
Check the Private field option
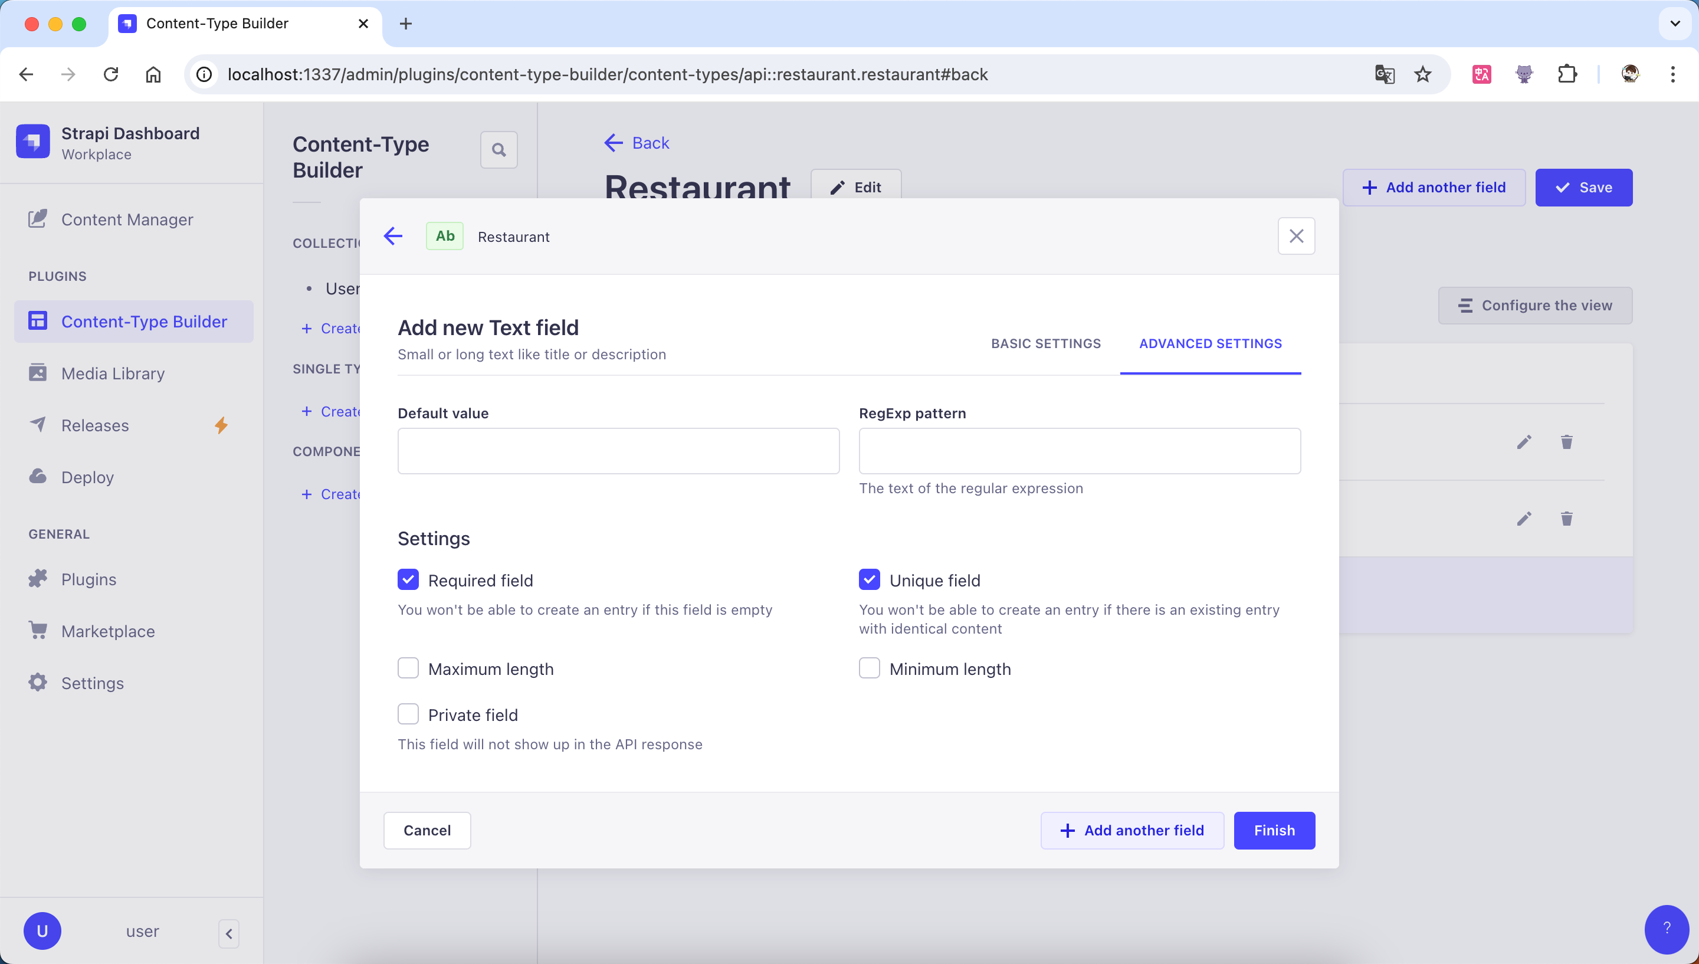pos(408,714)
